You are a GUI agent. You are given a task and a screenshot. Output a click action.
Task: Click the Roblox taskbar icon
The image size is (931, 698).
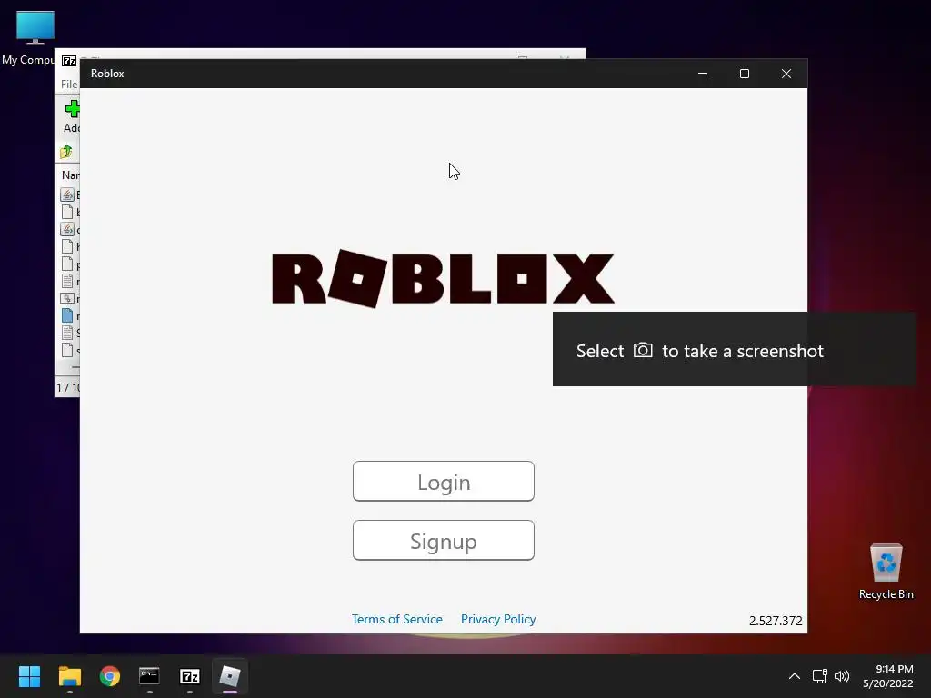pyautogui.click(x=230, y=676)
